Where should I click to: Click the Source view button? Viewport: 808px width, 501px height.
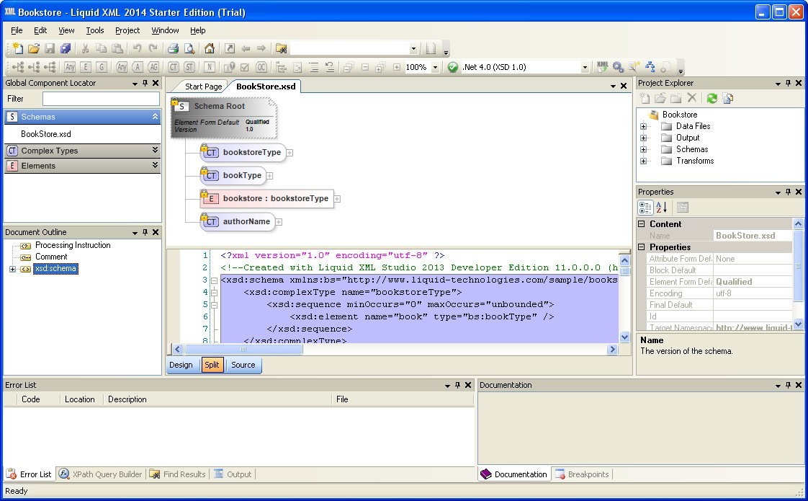tap(243, 365)
